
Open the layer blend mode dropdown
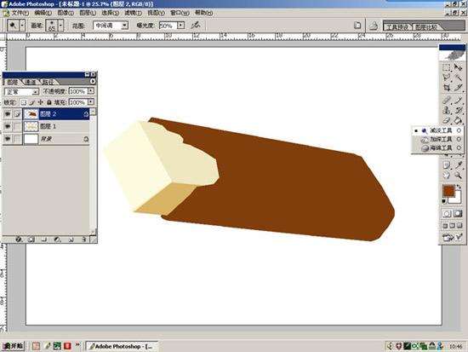pyautogui.click(x=21, y=91)
